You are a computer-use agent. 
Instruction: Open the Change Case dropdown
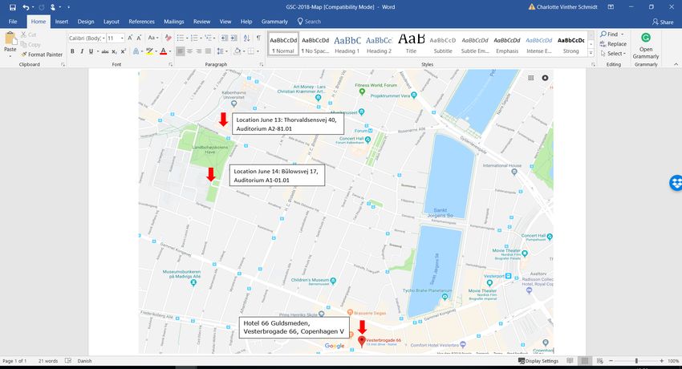pos(152,39)
